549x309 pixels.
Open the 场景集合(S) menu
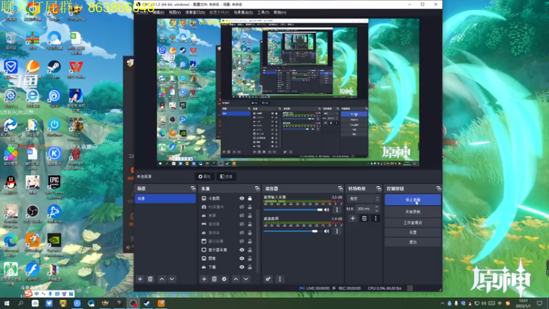243,12
